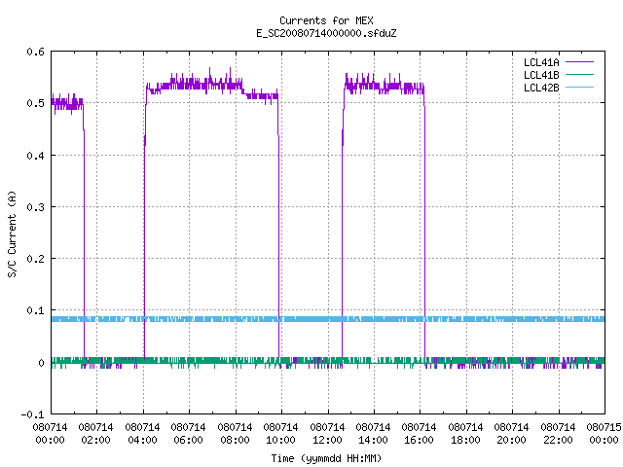Click the 080715 00:00 x-axis tick label
The height and width of the screenshot is (467, 623).
coord(604,434)
